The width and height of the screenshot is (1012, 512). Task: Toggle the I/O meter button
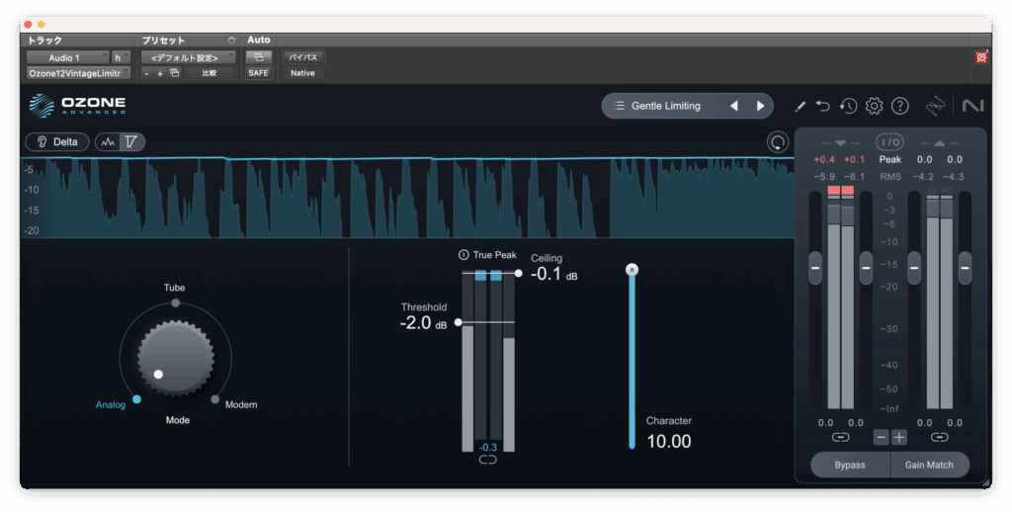pos(889,142)
